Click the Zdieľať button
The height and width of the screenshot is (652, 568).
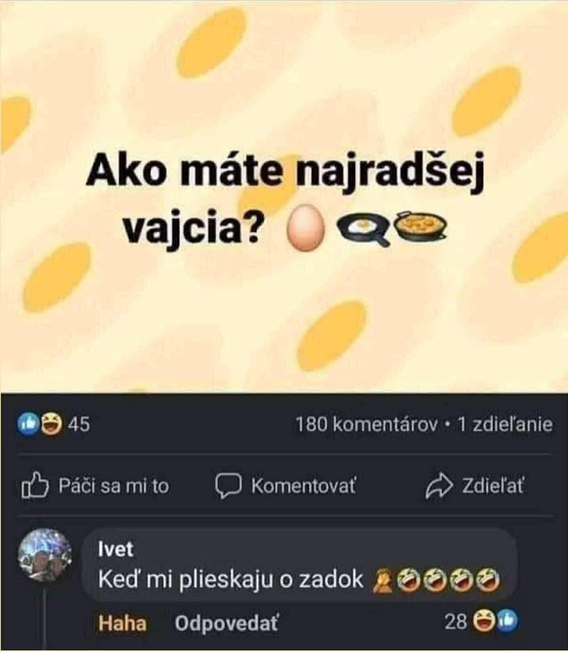pos(475,487)
